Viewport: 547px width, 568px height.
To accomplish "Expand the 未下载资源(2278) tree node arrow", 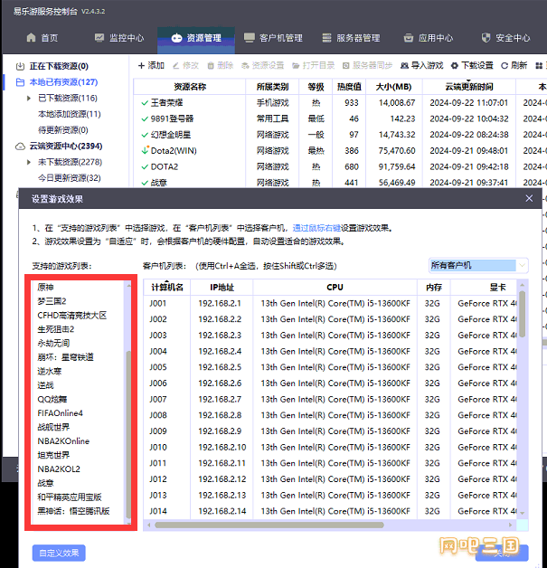I will 29,162.
